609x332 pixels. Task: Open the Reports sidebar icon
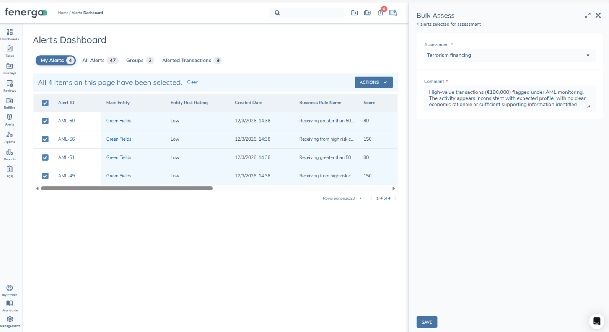(x=10, y=154)
